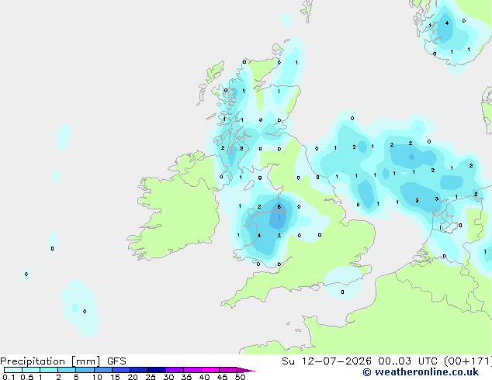492x380 pixels.
Task: Pick the 10–15 mm legend color swatch
Action: point(102,370)
